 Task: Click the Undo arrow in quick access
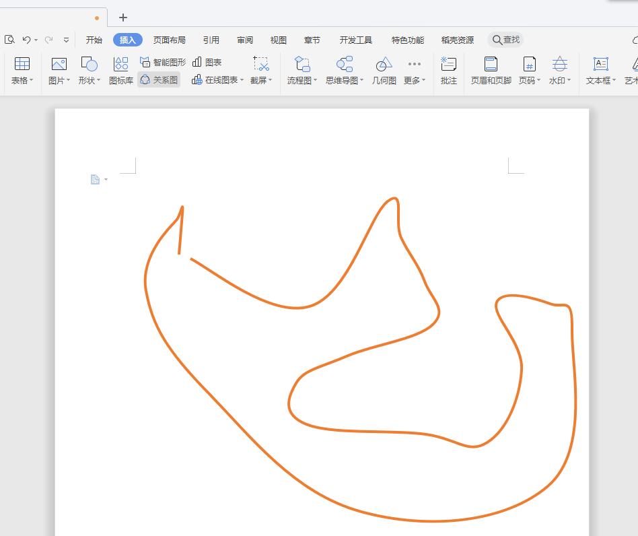26,40
